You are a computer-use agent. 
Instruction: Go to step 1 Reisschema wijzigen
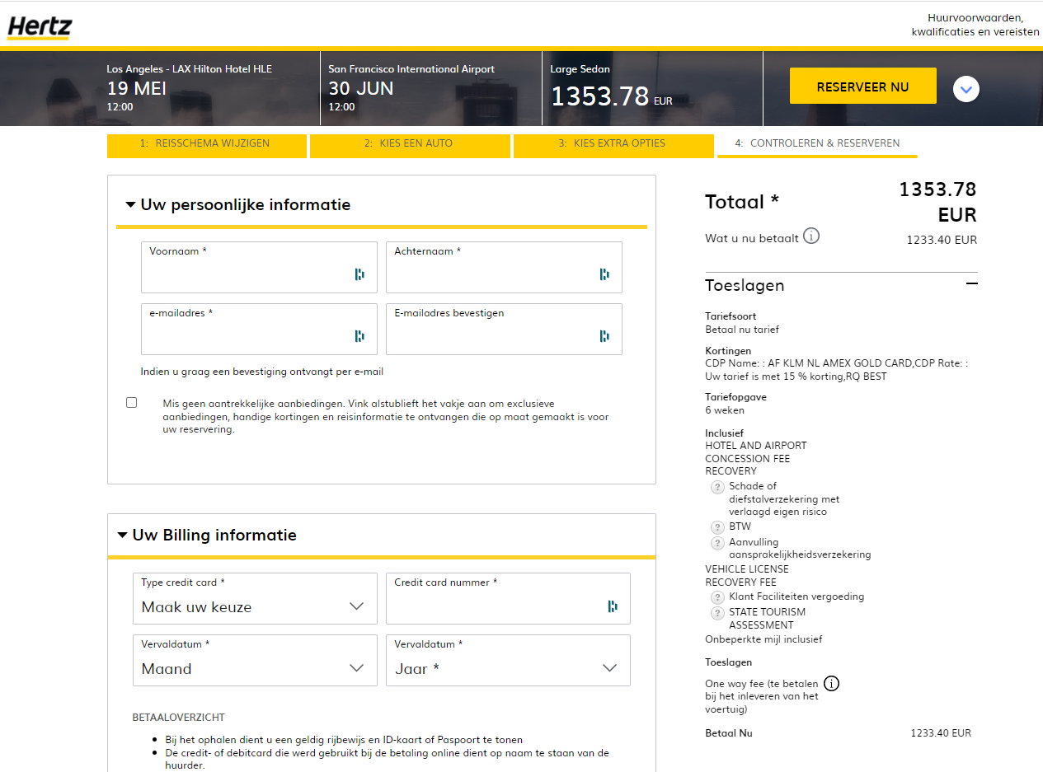coord(206,144)
